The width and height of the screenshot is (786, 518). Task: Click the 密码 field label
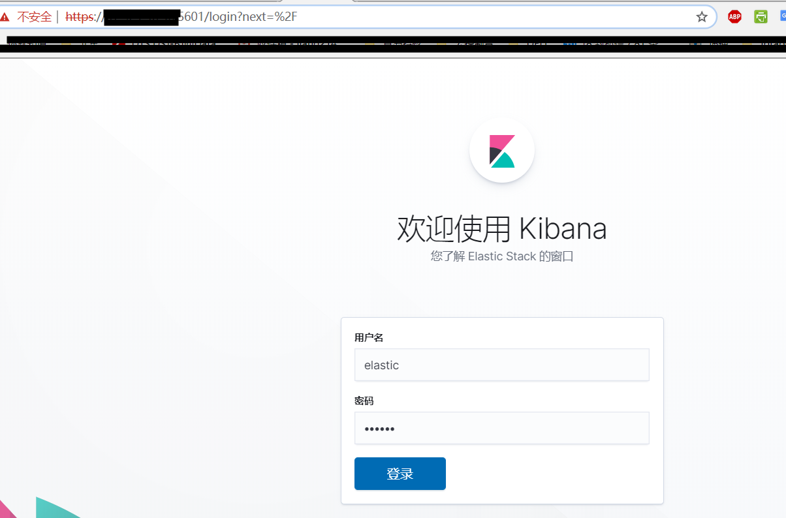364,401
